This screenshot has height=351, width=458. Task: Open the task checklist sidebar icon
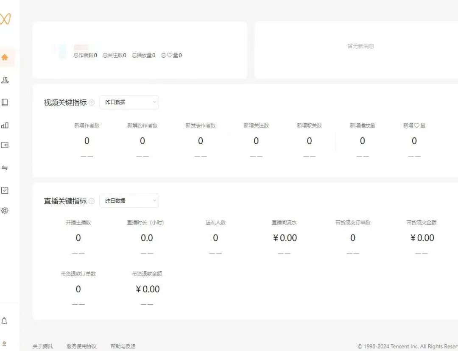click(x=5, y=190)
